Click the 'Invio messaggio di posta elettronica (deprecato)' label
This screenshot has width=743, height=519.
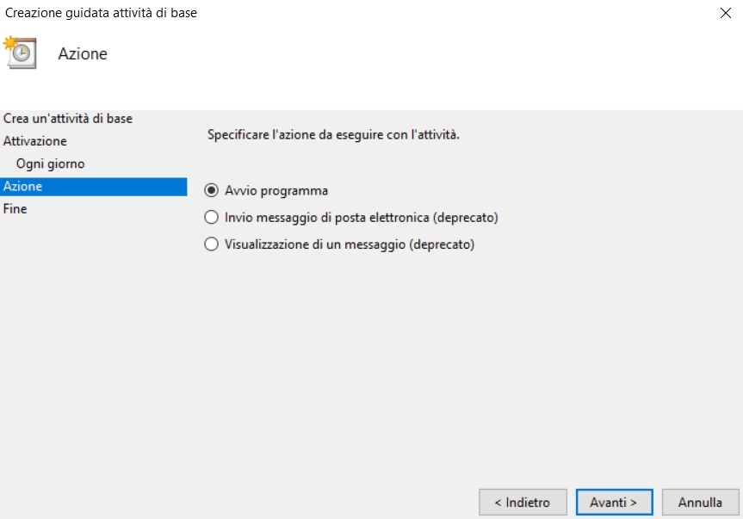[362, 218]
